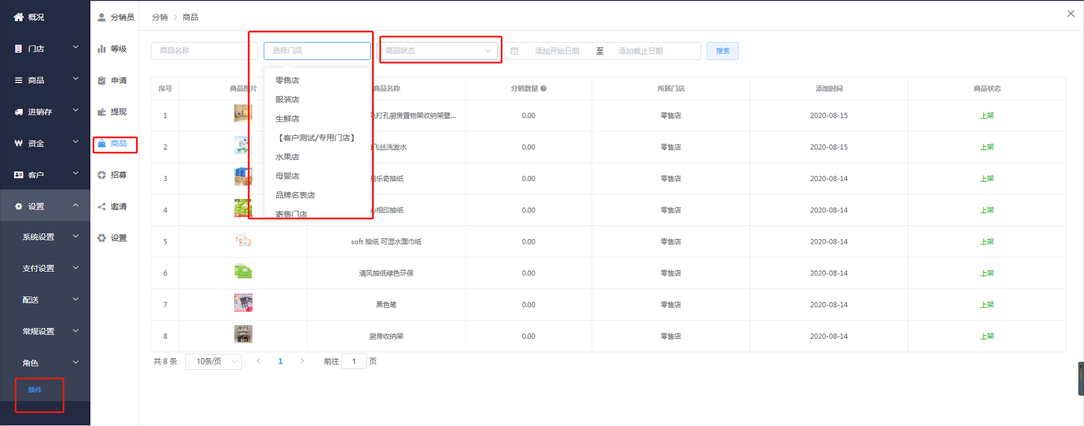The width and height of the screenshot is (1084, 426).
Task: Expand the 客户 menu chevron
Action: tap(75, 173)
